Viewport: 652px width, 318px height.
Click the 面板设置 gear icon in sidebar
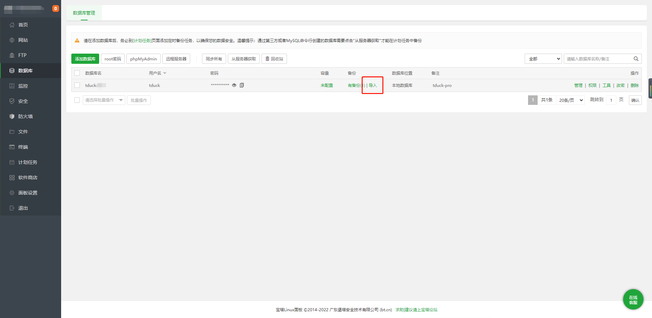click(x=12, y=193)
